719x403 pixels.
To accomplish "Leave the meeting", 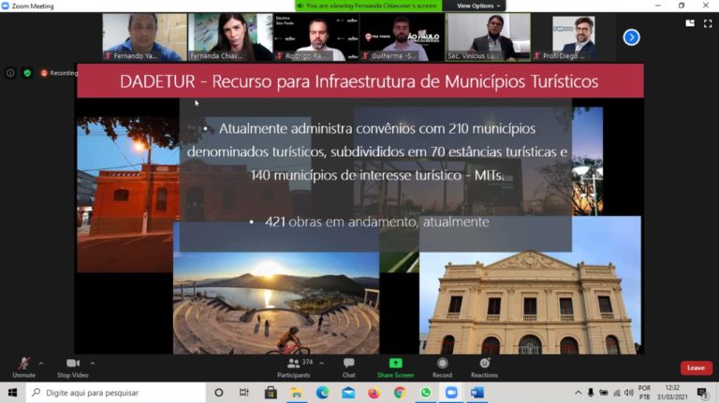I will pos(696,367).
